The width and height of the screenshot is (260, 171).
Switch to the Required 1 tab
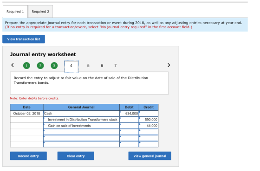(x=15, y=12)
